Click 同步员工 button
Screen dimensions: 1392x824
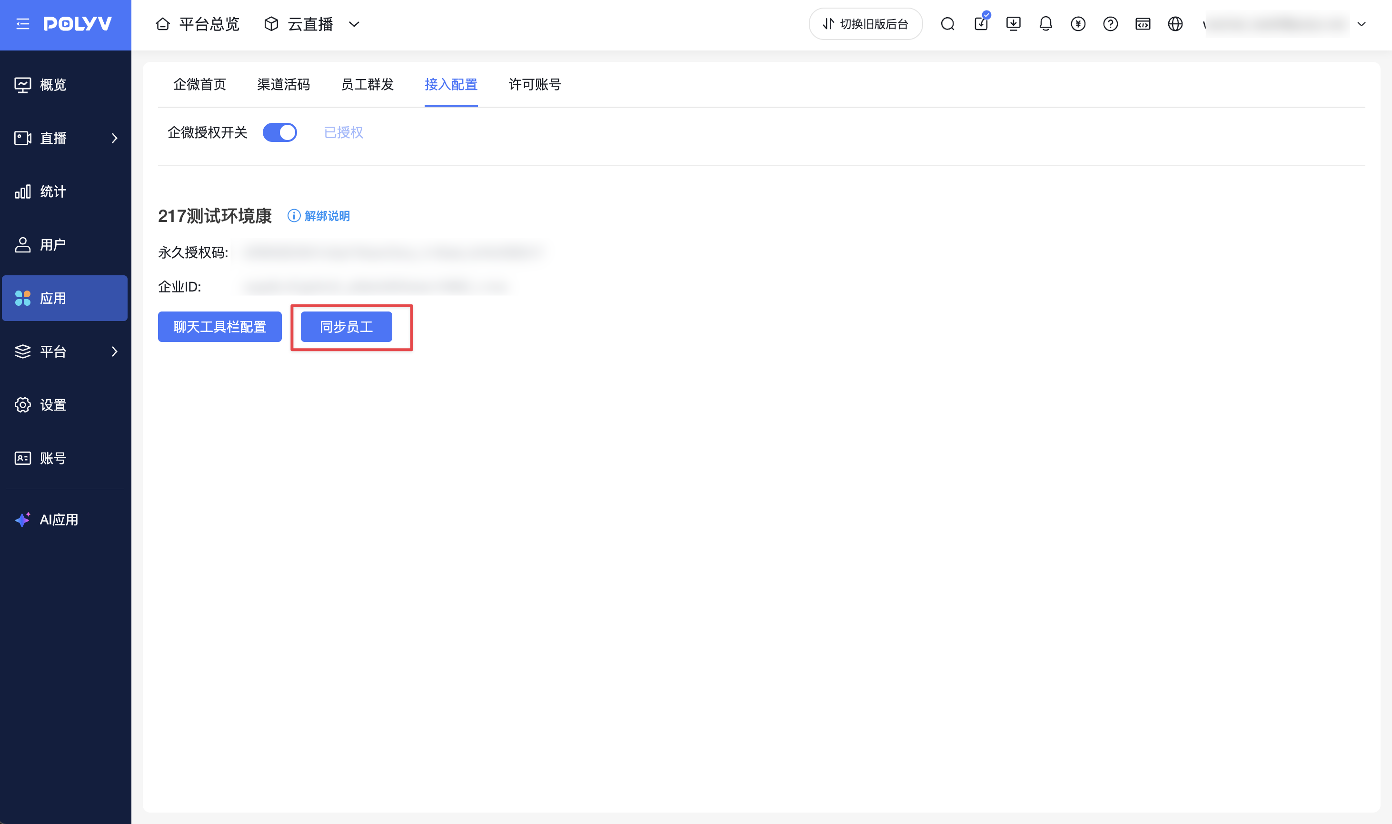click(346, 326)
